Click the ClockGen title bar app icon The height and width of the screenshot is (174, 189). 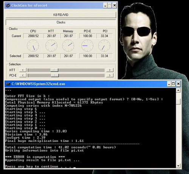click(x=8, y=5)
